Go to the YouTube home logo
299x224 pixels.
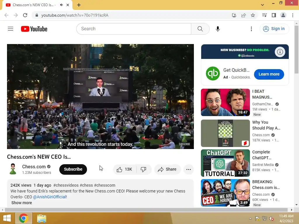[x=34, y=29]
